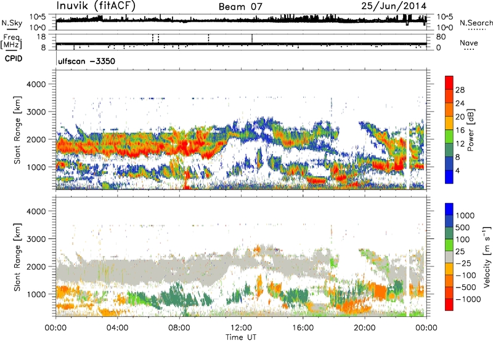
Task: Click the "Slant Range [km]" label of the power panel
Action: [18, 130]
